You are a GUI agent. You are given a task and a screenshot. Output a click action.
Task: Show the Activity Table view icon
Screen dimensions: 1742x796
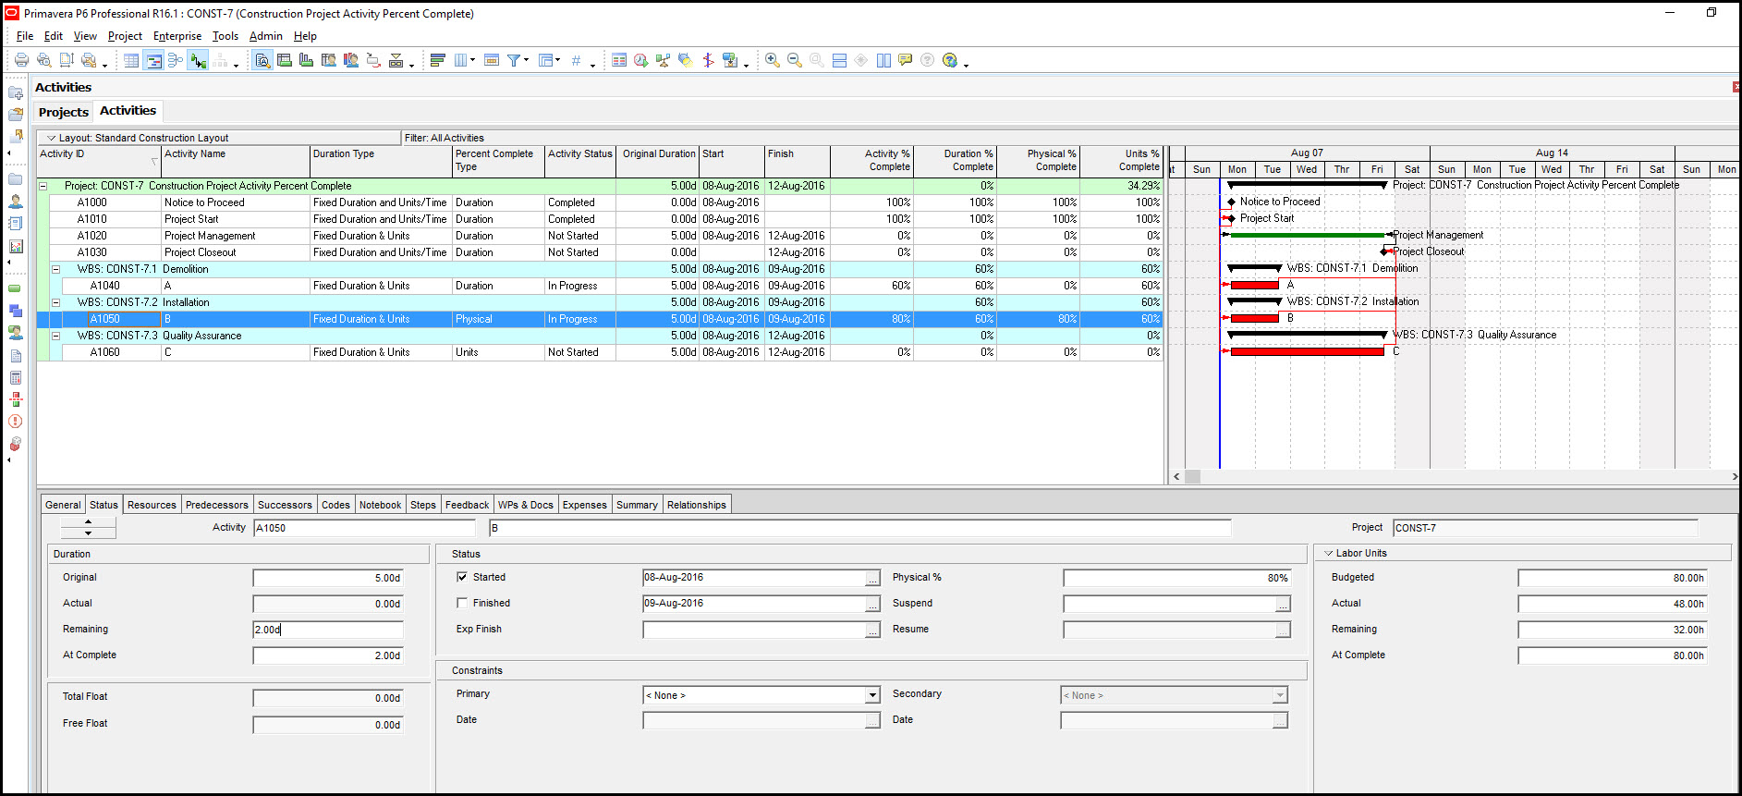point(131,60)
